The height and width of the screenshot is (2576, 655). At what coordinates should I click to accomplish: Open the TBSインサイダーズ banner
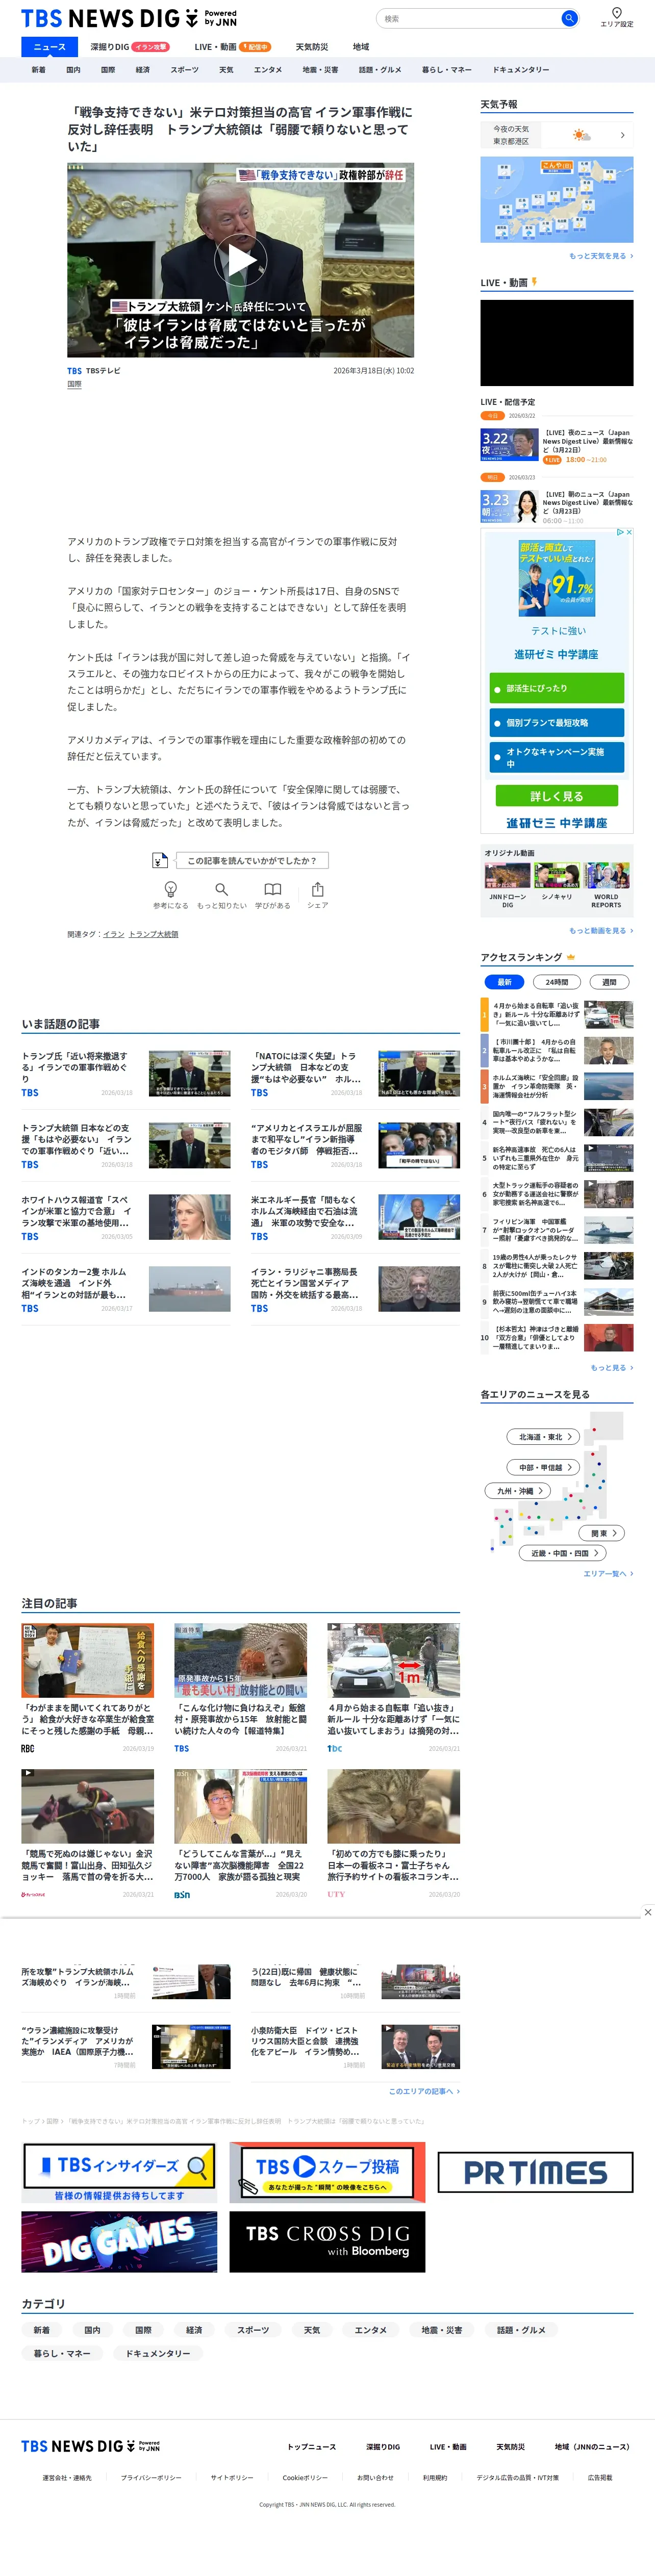119,2173
